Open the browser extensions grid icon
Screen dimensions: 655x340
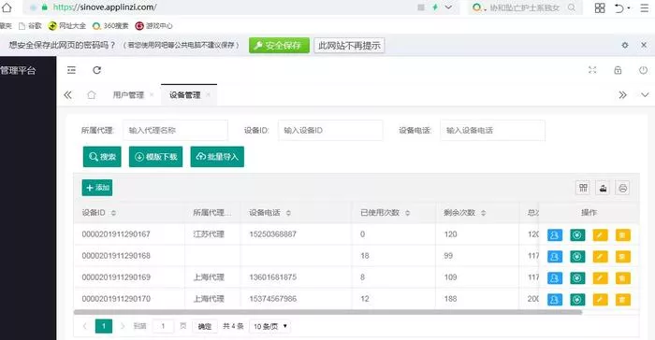(x=600, y=7)
